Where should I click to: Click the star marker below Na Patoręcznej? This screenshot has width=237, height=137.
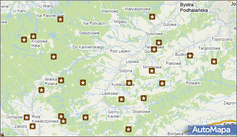point(60,19)
